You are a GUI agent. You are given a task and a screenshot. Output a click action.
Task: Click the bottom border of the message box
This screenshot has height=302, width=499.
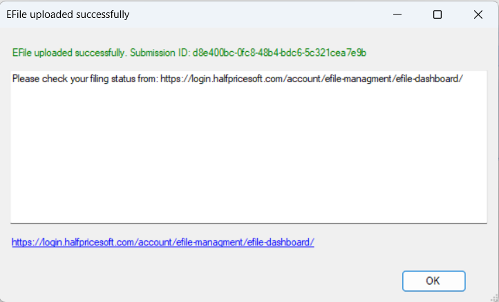(249, 223)
